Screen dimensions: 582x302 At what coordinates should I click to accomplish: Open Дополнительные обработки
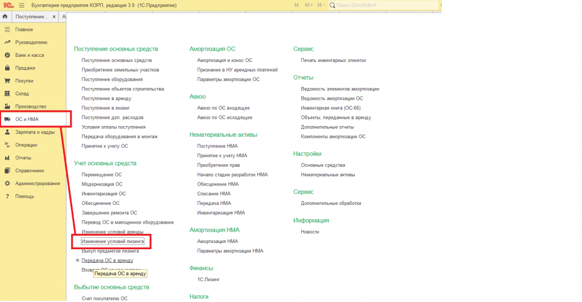[331, 203]
